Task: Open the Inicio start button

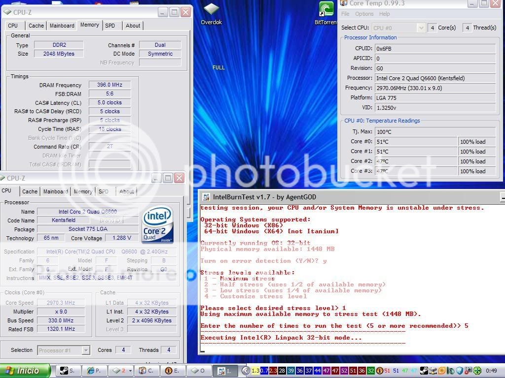Action: pos(25,371)
